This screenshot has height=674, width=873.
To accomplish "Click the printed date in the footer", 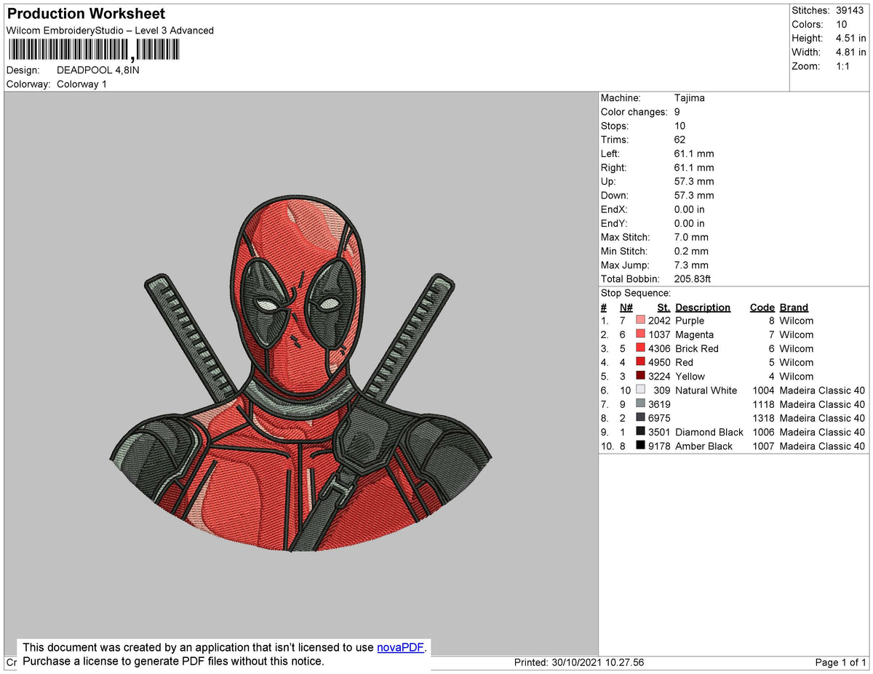I will click(578, 662).
